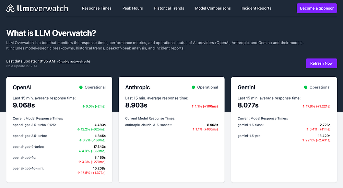Viewport: 343px width, 188px height.
Task: Click the Gemini card title
Action: click(246, 87)
